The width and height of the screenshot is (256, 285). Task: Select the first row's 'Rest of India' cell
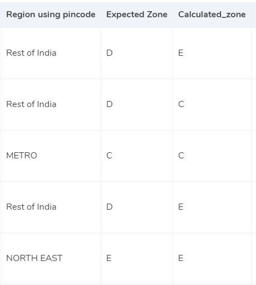(x=51, y=53)
